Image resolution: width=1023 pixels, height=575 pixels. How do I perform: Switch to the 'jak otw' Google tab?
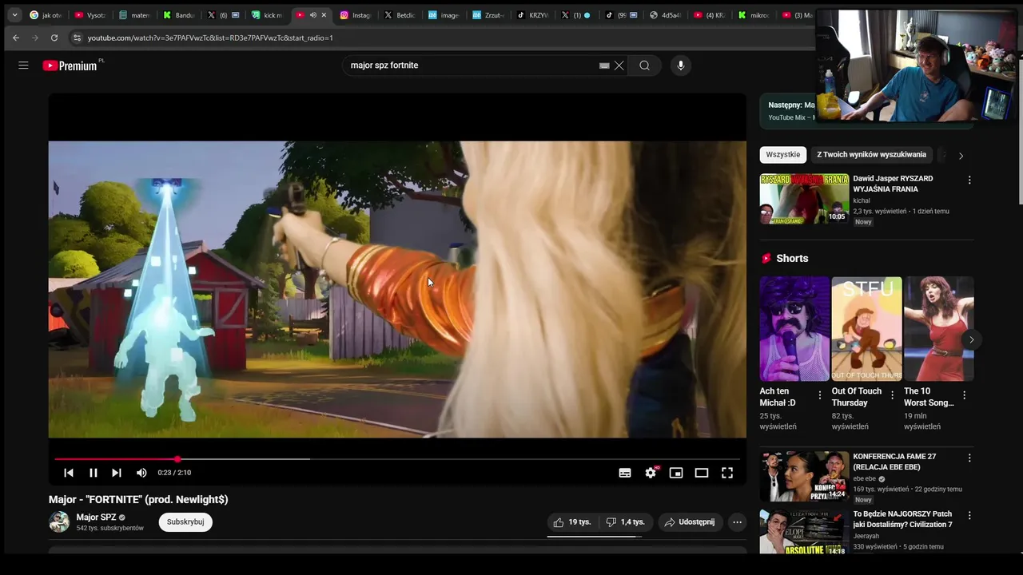pyautogui.click(x=46, y=15)
